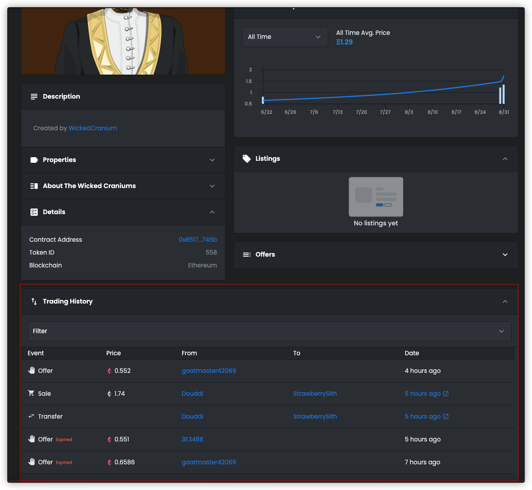
Task: Click the external link icon beside the Sale date
Action: point(446,393)
